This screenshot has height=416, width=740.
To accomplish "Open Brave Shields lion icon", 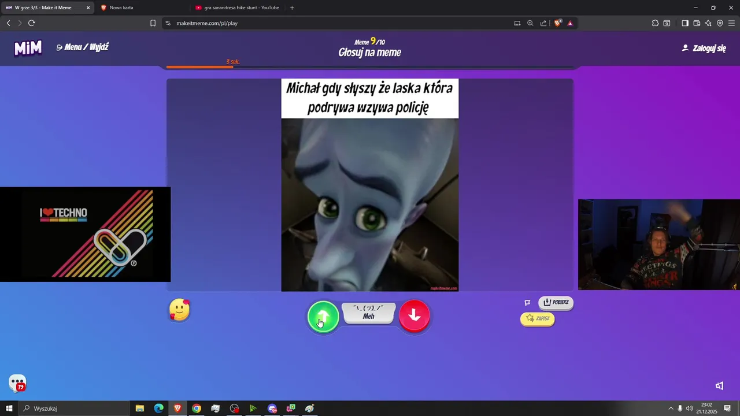I will pos(557,23).
